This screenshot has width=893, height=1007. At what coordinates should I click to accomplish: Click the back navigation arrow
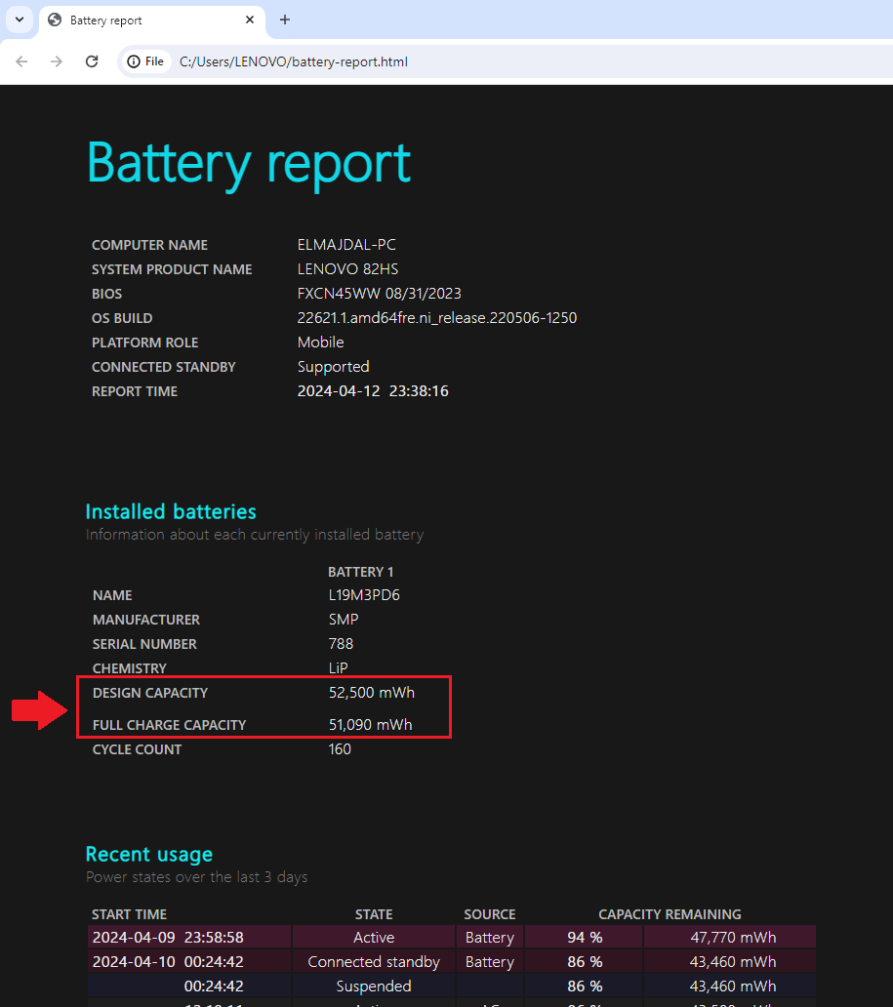click(21, 60)
